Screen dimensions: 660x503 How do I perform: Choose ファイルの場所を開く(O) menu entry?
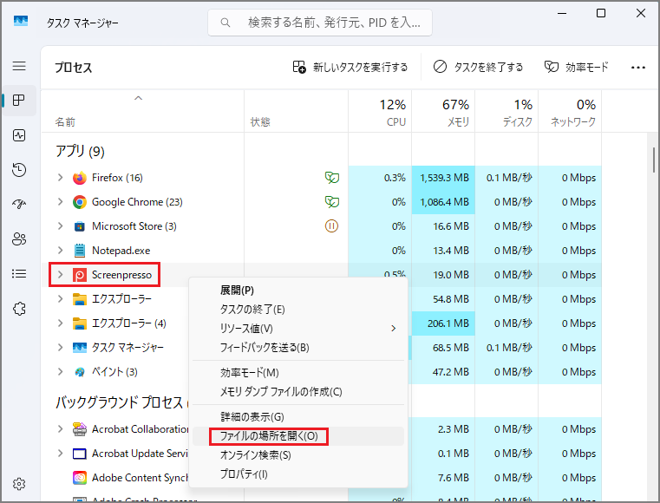[298, 436]
